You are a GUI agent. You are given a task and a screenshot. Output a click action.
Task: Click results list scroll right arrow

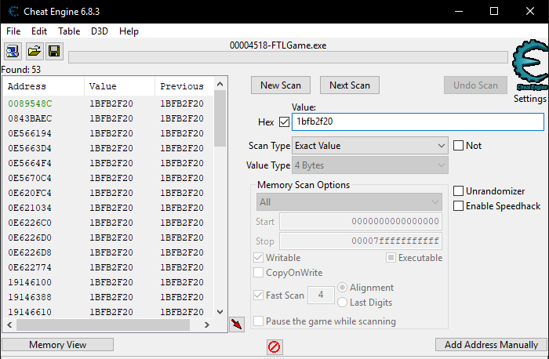[207, 325]
